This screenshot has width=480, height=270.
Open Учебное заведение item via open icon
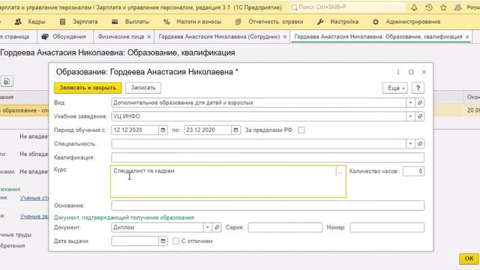[x=420, y=116]
